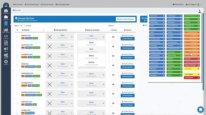
Task: Remove the NetworkSolutions tag via its x
Action: tap(198, 16)
